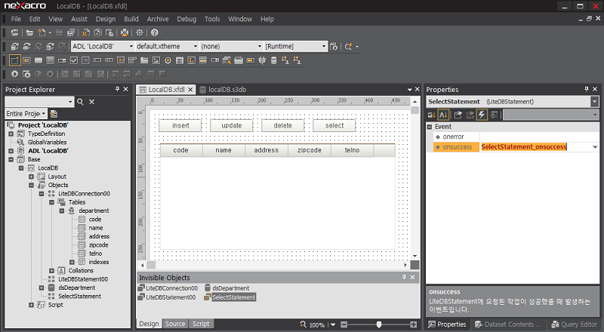Image resolution: width=604 pixels, height=332 pixels.
Task: Click the onerror event value field
Action: (539, 137)
